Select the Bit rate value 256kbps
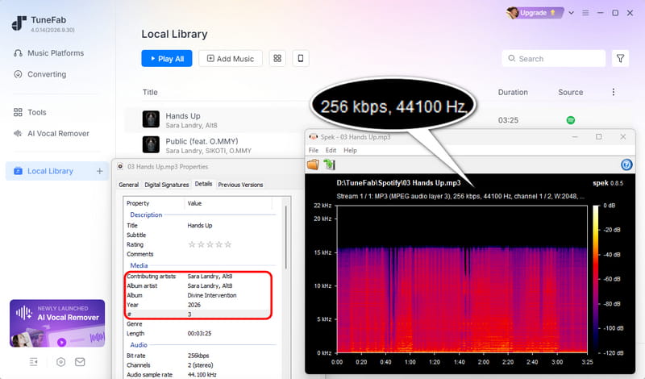Image resolution: width=645 pixels, height=379 pixels. (x=198, y=356)
